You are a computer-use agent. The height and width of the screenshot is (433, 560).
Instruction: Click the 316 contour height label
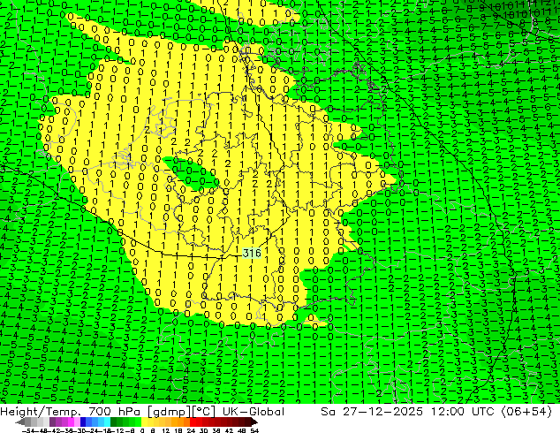coord(252,254)
